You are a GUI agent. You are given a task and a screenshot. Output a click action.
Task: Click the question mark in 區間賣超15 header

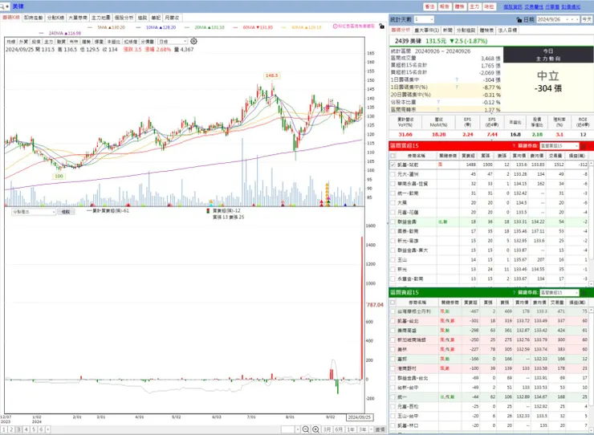(514, 292)
